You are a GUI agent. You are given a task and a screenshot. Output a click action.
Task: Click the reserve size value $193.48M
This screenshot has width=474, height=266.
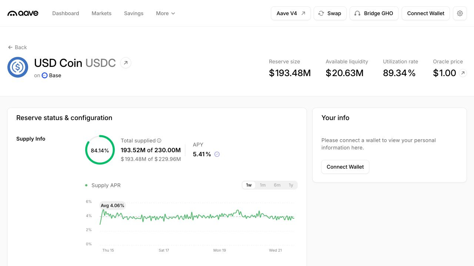point(290,73)
